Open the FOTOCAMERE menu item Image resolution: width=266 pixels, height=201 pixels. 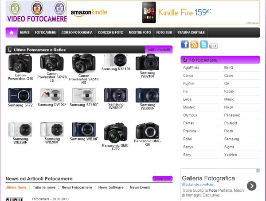(45, 32)
